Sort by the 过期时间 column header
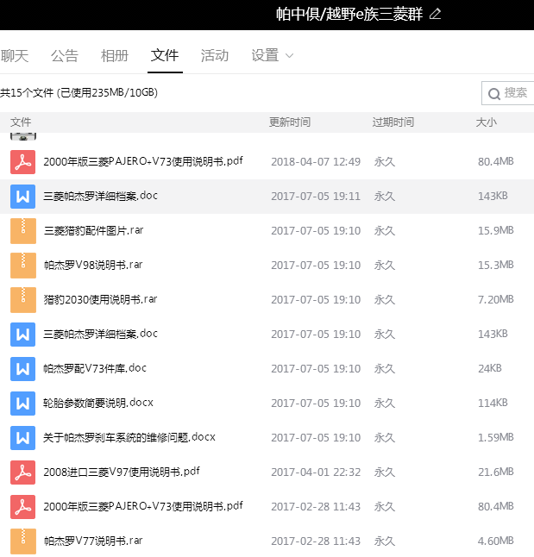 click(393, 122)
